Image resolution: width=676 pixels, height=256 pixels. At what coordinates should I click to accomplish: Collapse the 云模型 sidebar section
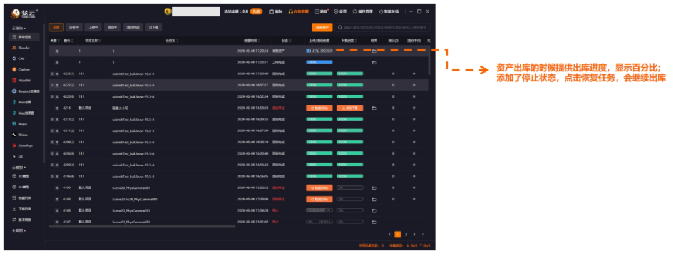point(19,167)
